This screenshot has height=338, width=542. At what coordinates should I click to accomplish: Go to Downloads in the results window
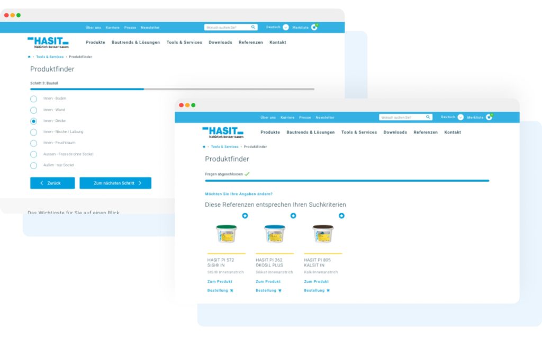point(395,132)
